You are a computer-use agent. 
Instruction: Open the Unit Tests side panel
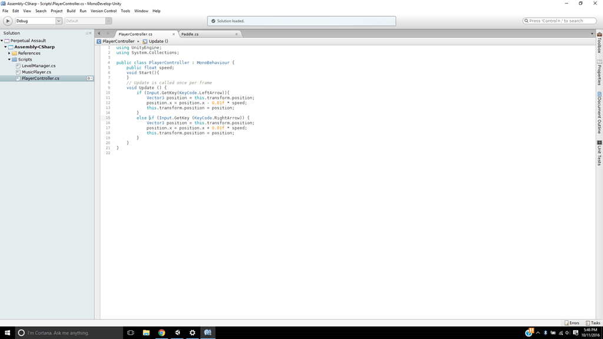pyautogui.click(x=599, y=153)
